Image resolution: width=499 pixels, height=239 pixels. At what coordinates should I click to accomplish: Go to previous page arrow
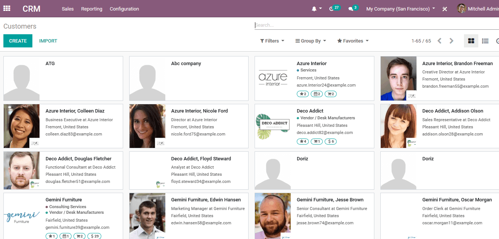439,41
